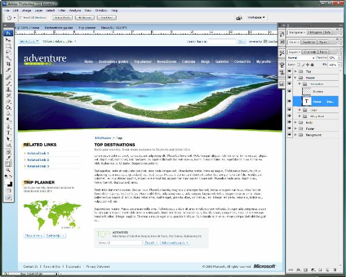The height and width of the screenshot is (277, 346).
Task: Collapse the Header layer group
Action: (x=296, y=77)
